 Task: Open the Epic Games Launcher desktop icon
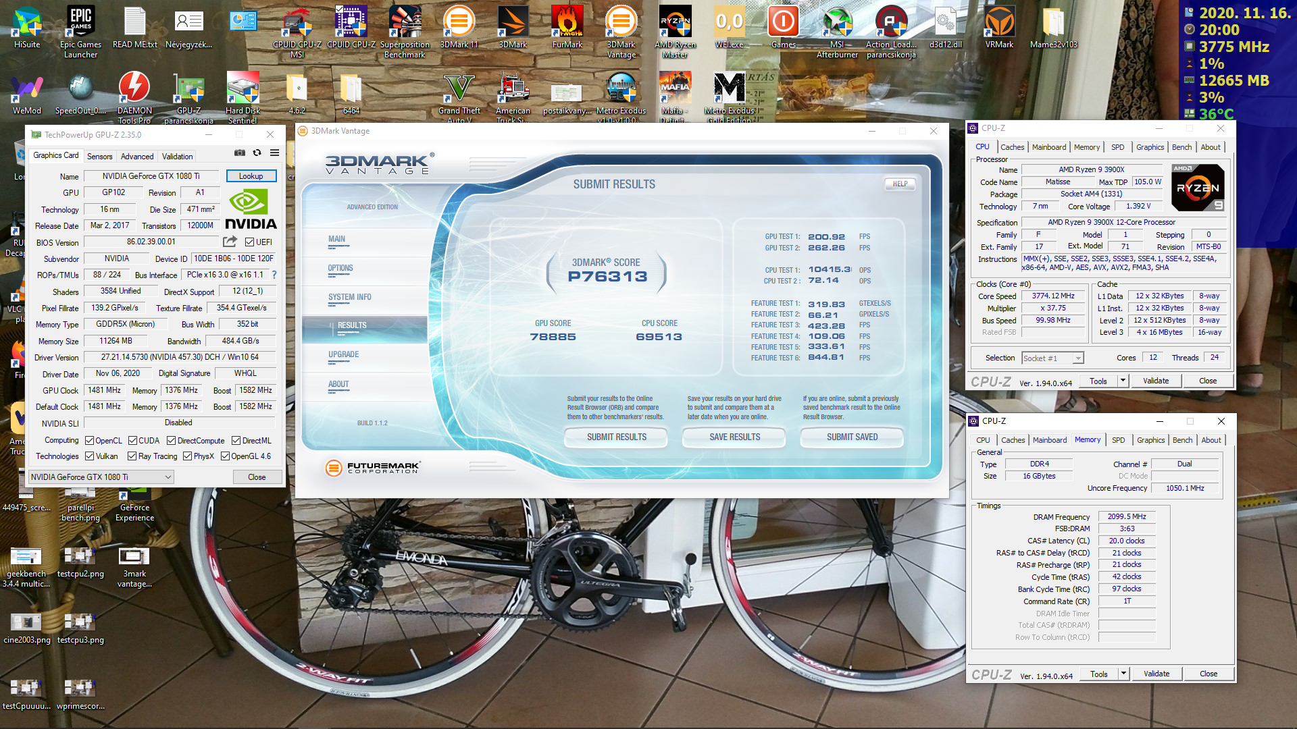pos(80,31)
